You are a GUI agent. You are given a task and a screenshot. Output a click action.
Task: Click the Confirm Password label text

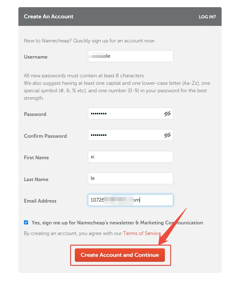pos(45,136)
